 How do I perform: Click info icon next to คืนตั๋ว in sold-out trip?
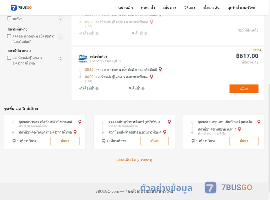coord(146,33)
